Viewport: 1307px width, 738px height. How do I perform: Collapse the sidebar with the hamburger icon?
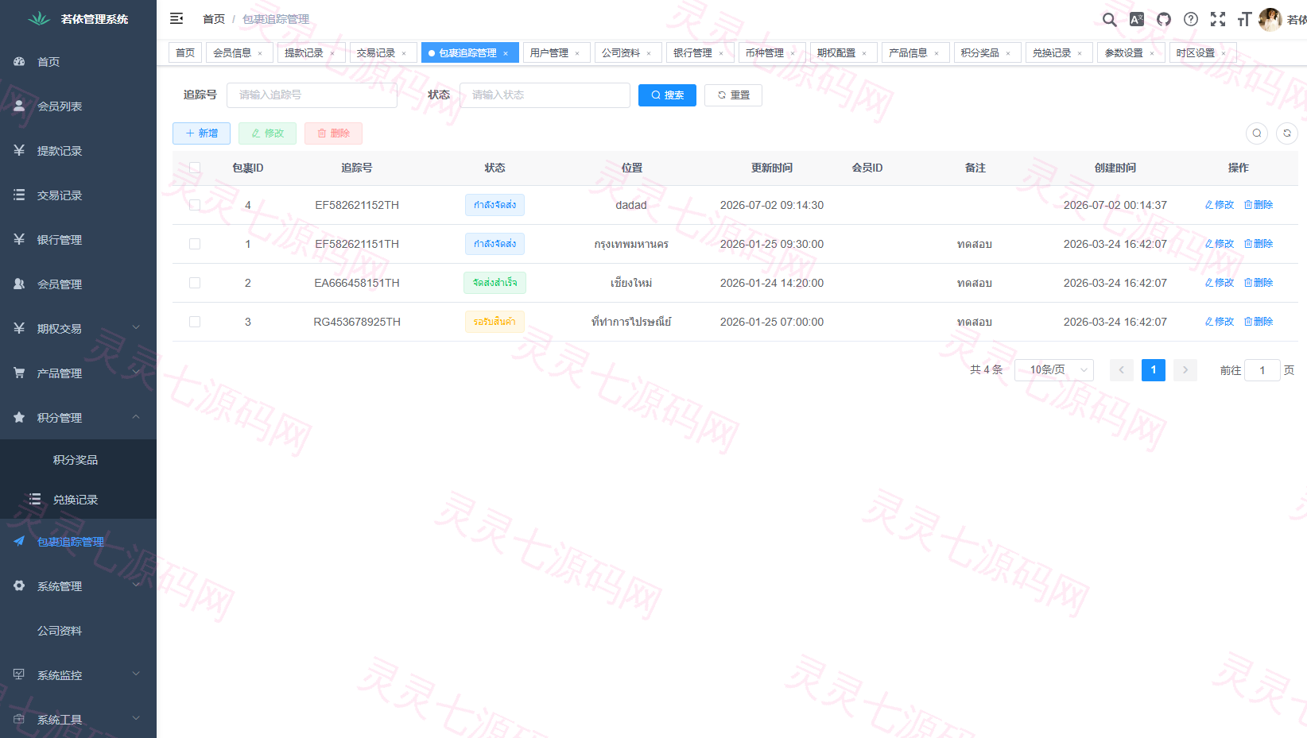point(176,18)
